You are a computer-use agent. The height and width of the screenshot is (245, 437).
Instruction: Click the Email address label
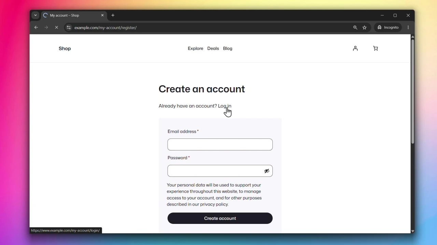point(182,132)
